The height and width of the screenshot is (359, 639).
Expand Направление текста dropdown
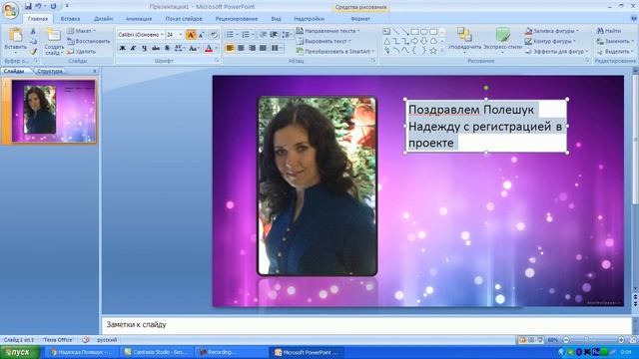coord(328,31)
